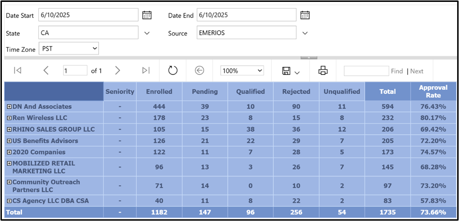Viewport: 459px width, 221px height.
Task: Click the Date Start input field
Action: pyautogui.click(x=89, y=15)
